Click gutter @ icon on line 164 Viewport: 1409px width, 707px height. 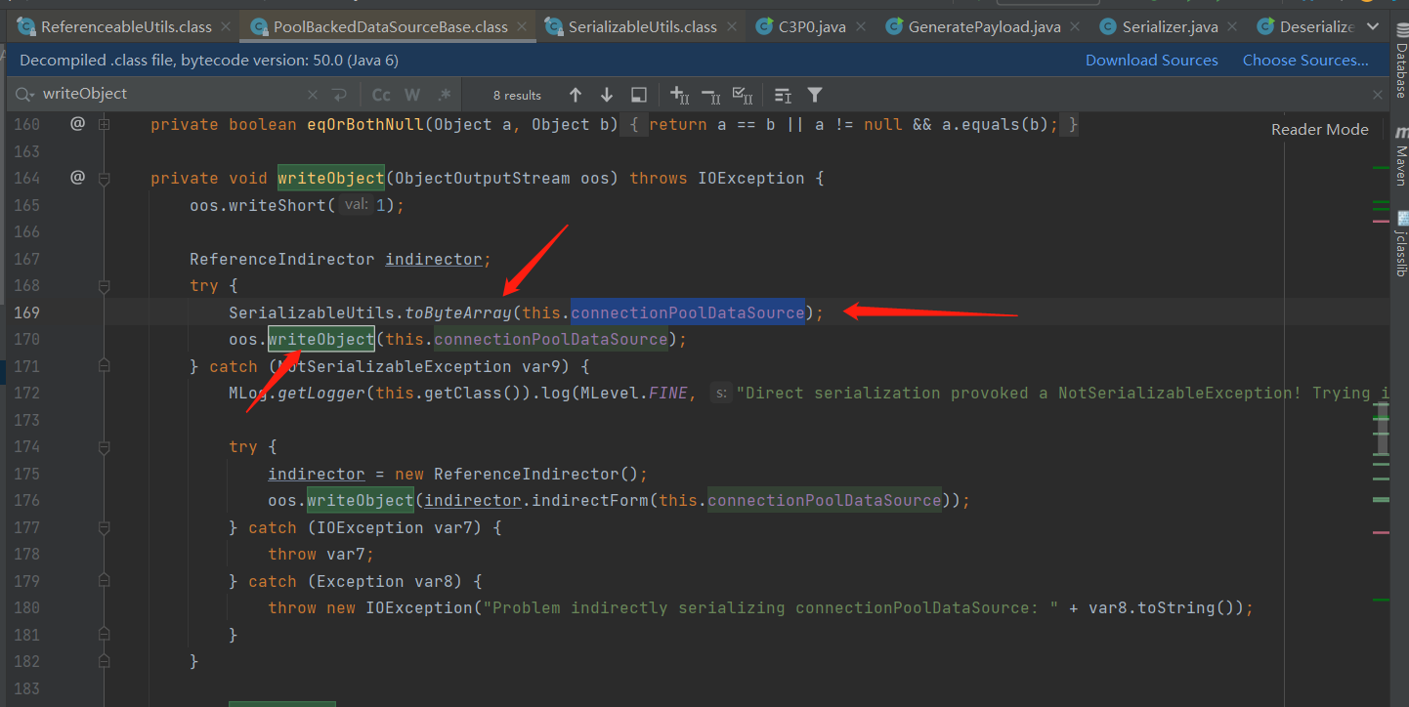77,178
